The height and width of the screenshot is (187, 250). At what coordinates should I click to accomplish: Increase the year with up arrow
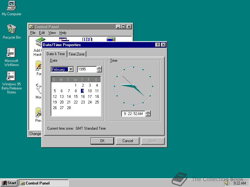click(x=99, y=68)
